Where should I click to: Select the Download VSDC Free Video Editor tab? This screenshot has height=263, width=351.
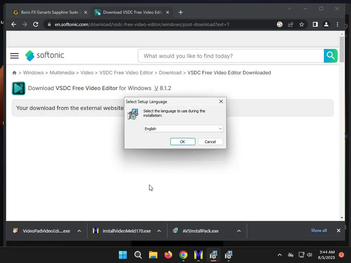pyautogui.click(x=132, y=12)
